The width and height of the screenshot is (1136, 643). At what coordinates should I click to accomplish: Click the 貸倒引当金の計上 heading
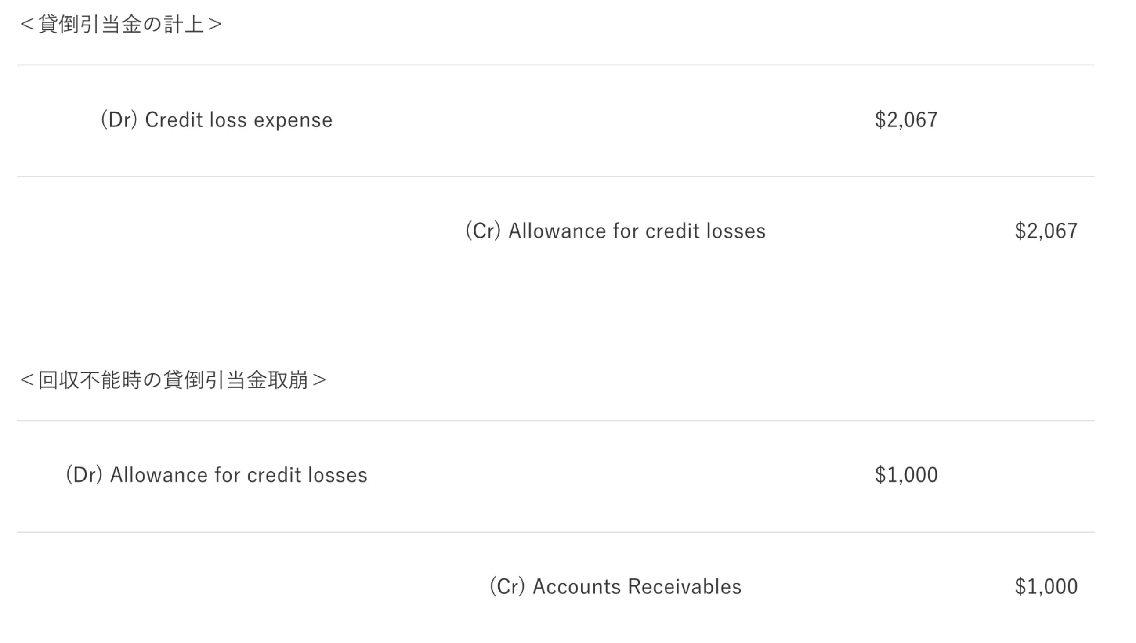click(x=120, y=24)
